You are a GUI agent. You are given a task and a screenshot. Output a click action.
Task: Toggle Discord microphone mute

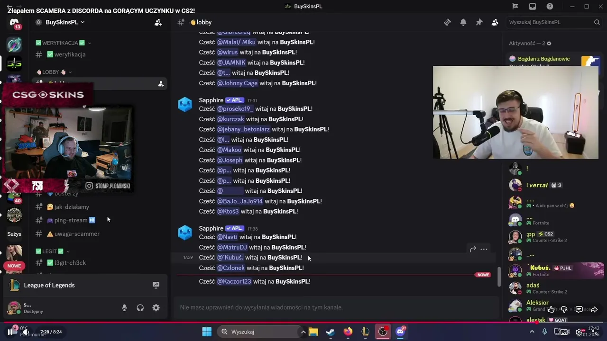[124, 308]
